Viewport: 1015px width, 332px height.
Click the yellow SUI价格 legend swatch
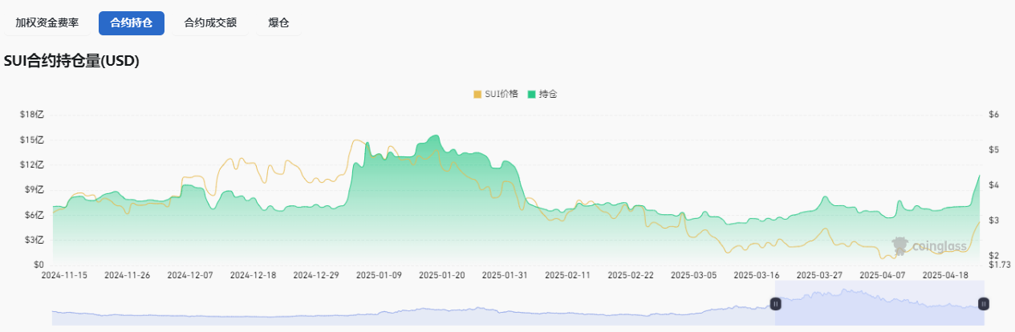tap(477, 94)
